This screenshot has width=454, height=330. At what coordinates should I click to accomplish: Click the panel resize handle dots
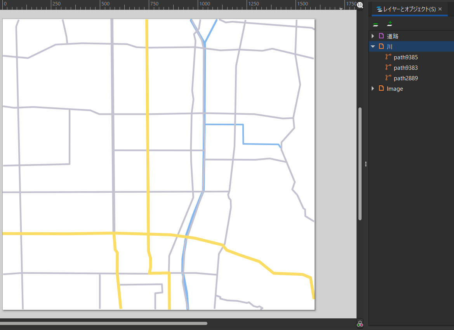(x=365, y=164)
